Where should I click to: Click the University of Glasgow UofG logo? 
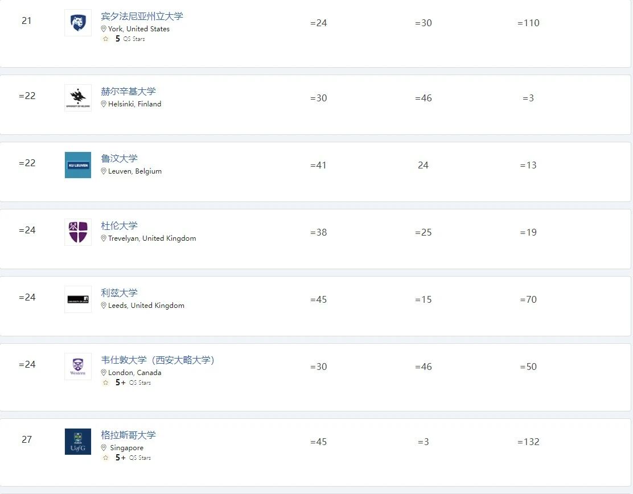click(x=78, y=442)
